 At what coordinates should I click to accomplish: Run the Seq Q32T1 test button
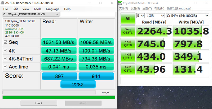pyautogui.click(x=128, y=31)
